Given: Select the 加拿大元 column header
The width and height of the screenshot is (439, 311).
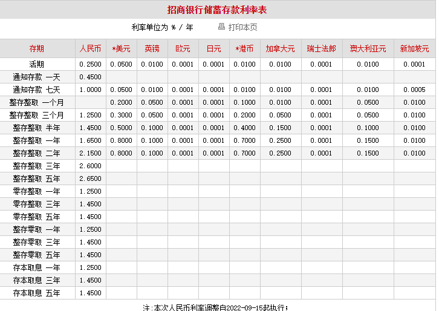Looking at the screenshot, I should 280,48.
